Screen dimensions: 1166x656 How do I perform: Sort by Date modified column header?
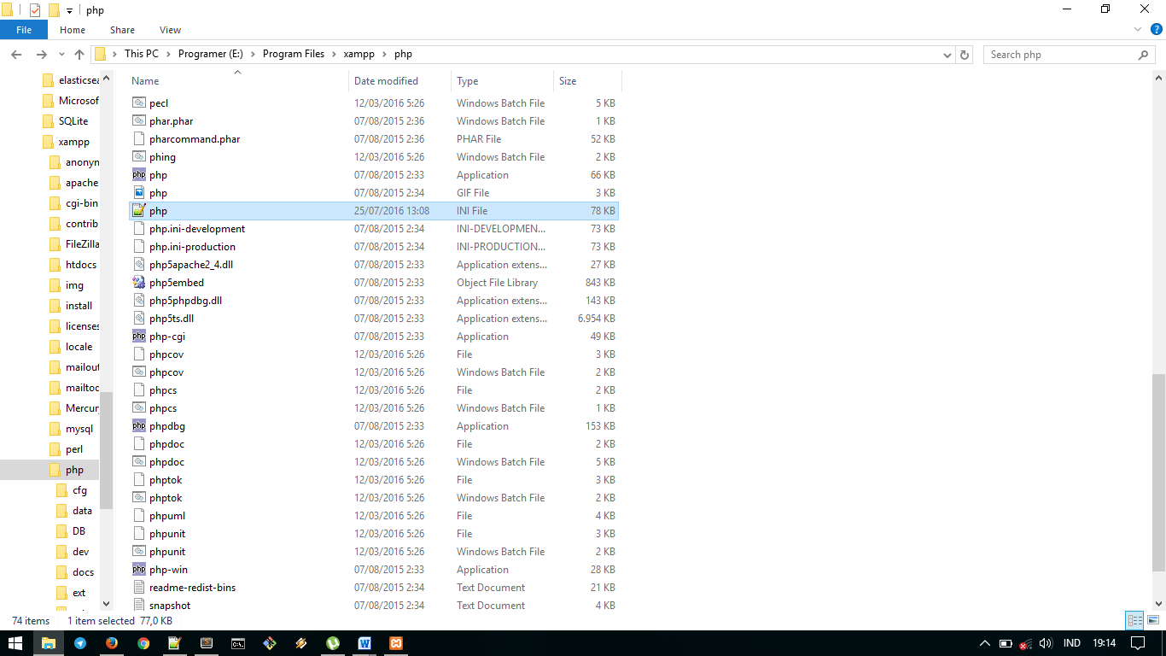tap(399, 81)
